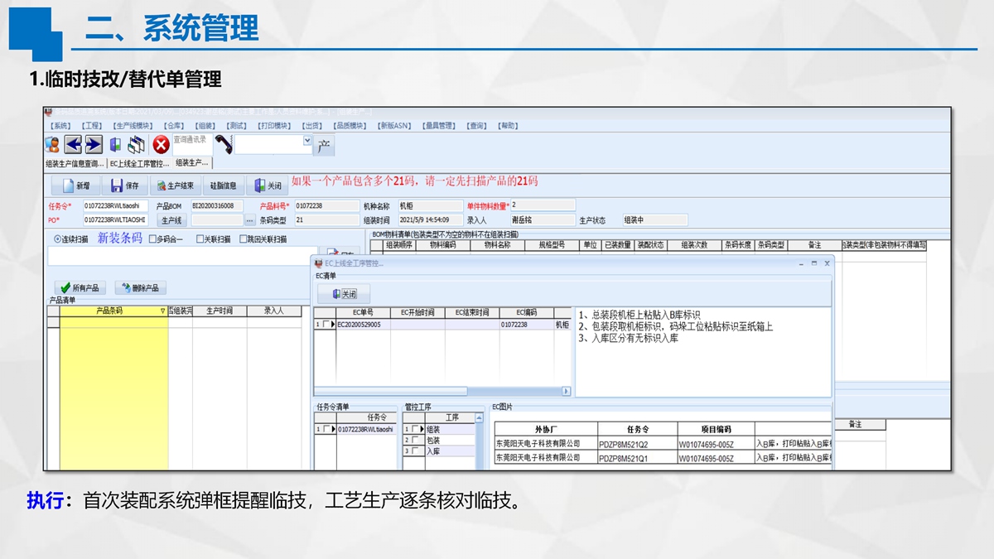
Task: Click the 删除产品 button
Action: click(x=140, y=288)
